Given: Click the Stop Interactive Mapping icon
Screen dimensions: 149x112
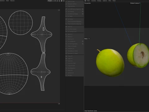Looking at the screenshot, I should pyautogui.click(x=66, y=24).
